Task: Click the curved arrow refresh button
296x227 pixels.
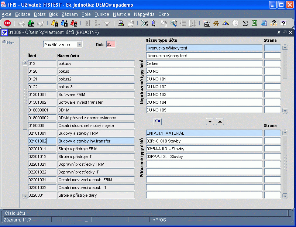Action: tap(158, 122)
